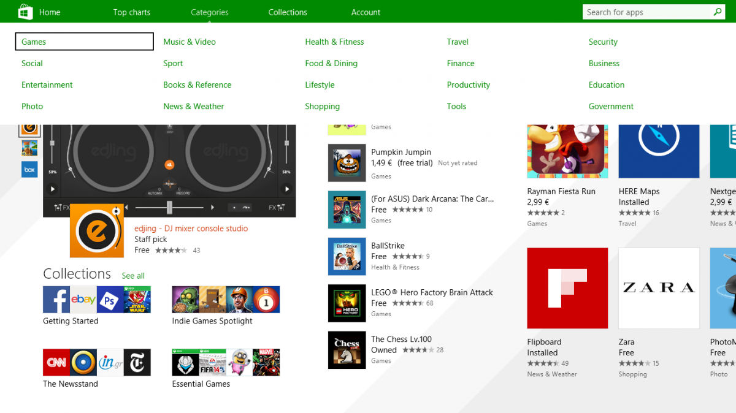
Task: Select the News & Weather category
Action: click(x=194, y=106)
